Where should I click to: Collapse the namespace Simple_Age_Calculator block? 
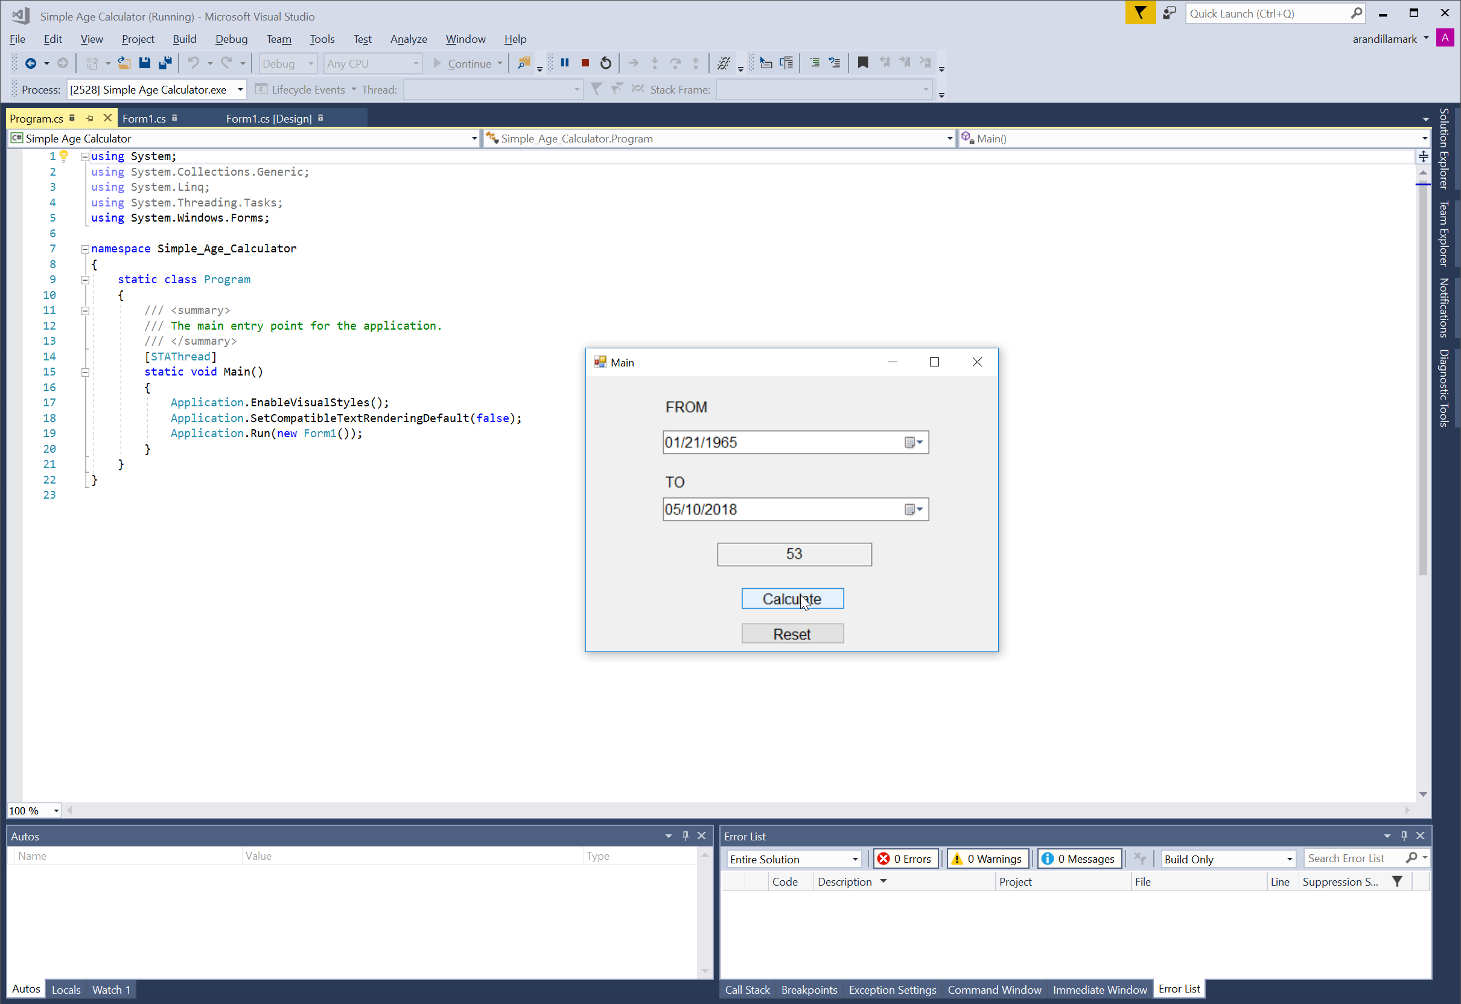[x=85, y=249]
